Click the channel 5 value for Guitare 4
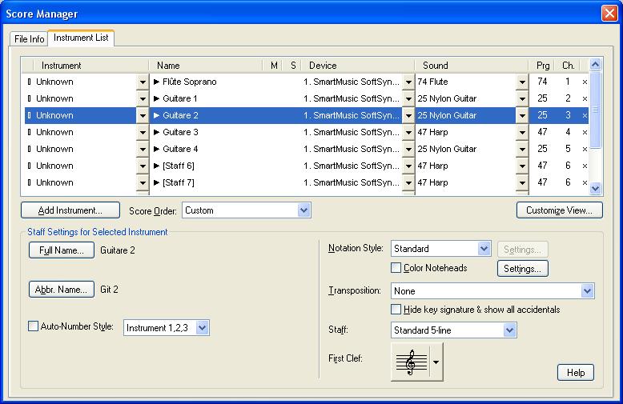623x404 pixels. pos(568,149)
